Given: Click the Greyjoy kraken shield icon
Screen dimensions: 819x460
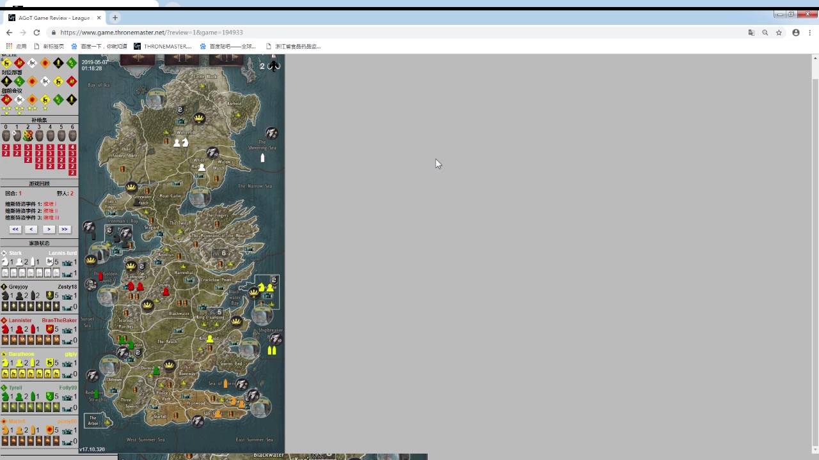Looking at the screenshot, I should 49,296.
